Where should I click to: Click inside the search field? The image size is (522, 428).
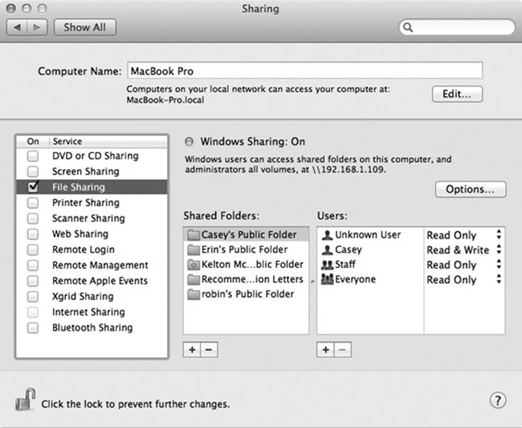click(457, 27)
